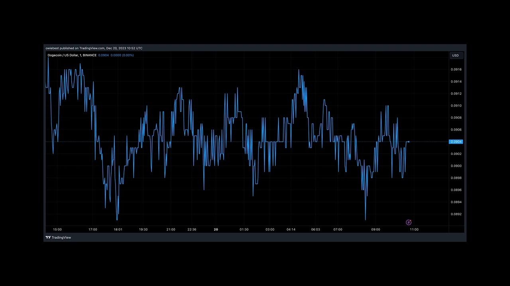Screen dimensions: 510x286
Task: Click the 0.0900 price axis label
Action: [456, 166]
